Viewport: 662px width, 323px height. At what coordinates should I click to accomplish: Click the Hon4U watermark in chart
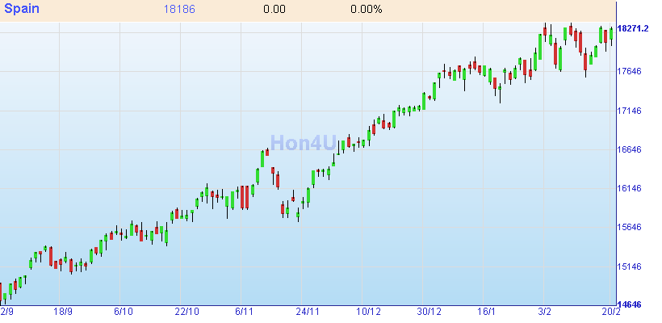[303, 144]
